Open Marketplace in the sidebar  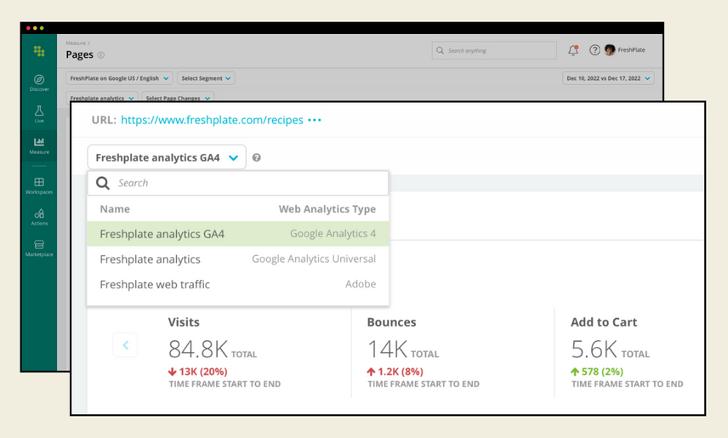[39, 248]
